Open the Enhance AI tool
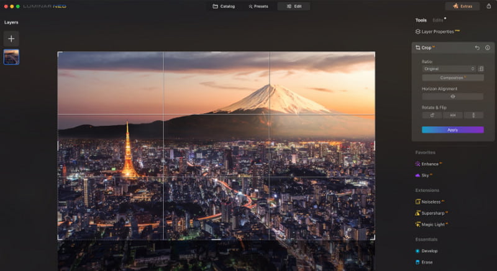Image resolution: width=497 pixels, height=271 pixels. (428, 164)
